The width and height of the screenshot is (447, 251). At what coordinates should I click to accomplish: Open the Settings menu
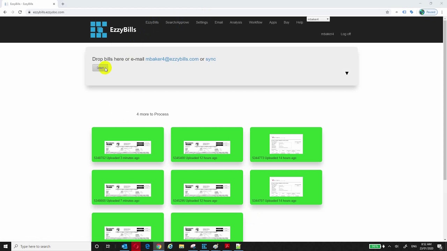click(202, 22)
